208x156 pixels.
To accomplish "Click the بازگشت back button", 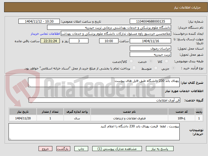I will point(63,149).
